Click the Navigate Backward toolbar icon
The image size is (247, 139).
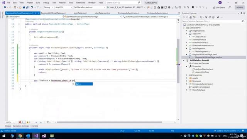click(x=5, y=7)
